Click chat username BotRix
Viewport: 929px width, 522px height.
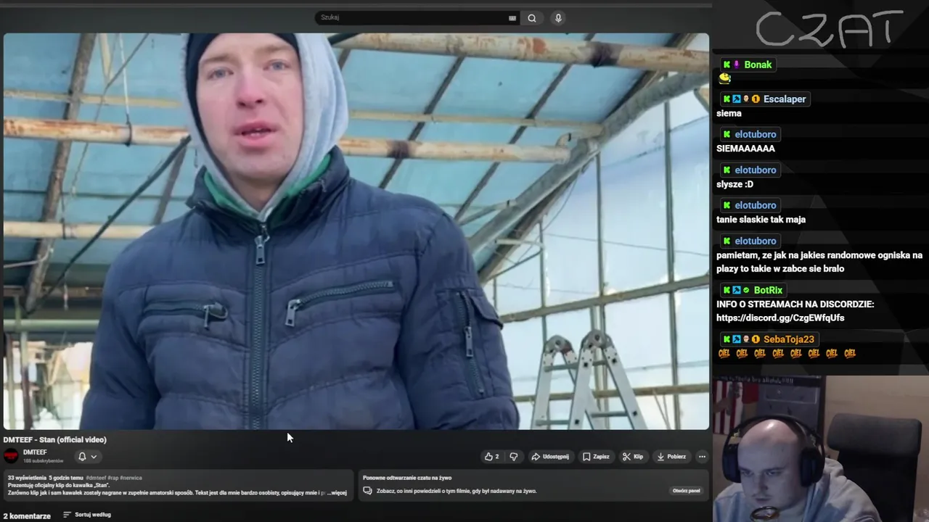pyautogui.click(x=768, y=290)
